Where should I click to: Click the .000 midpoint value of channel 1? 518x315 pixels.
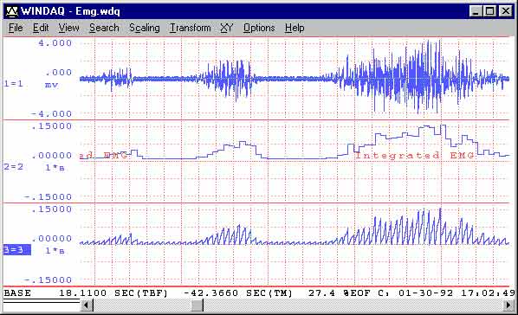[x=59, y=73]
